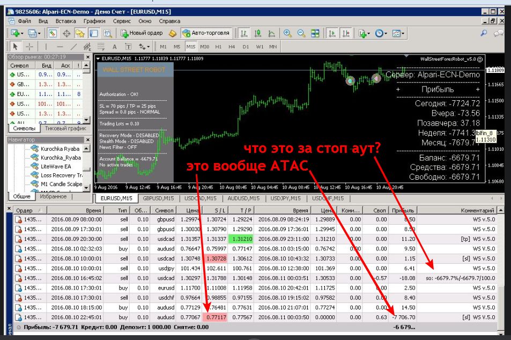Open the Сервис menu

pos(122,21)
